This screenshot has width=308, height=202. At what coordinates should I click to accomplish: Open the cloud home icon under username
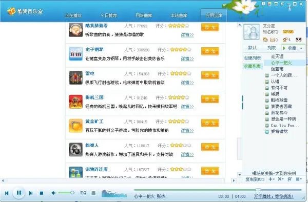(x=265, y=39)
